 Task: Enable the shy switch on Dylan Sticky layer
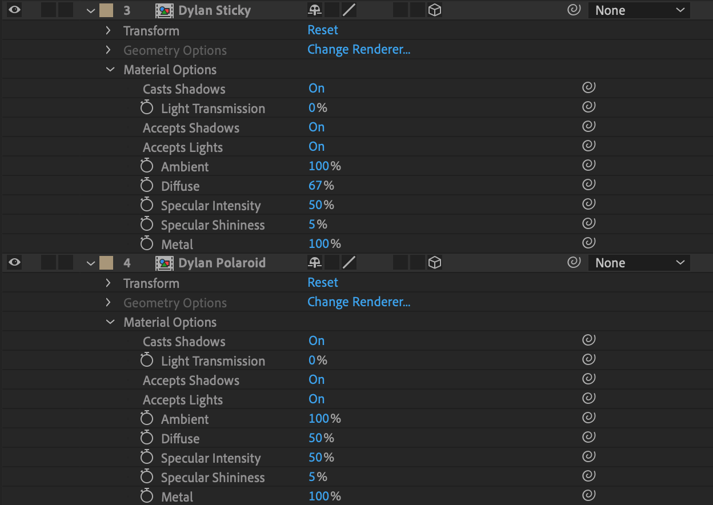(x=314, y=10)
